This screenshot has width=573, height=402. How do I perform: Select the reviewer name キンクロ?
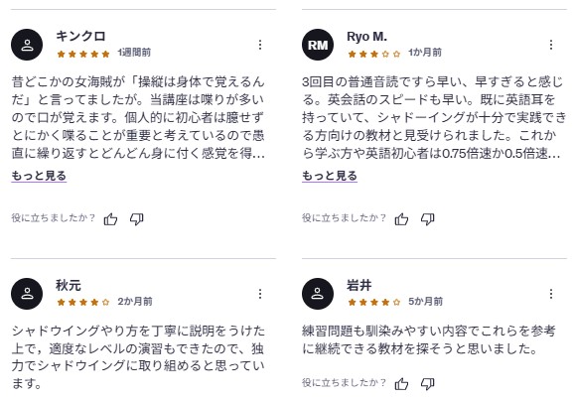point(80,36)
